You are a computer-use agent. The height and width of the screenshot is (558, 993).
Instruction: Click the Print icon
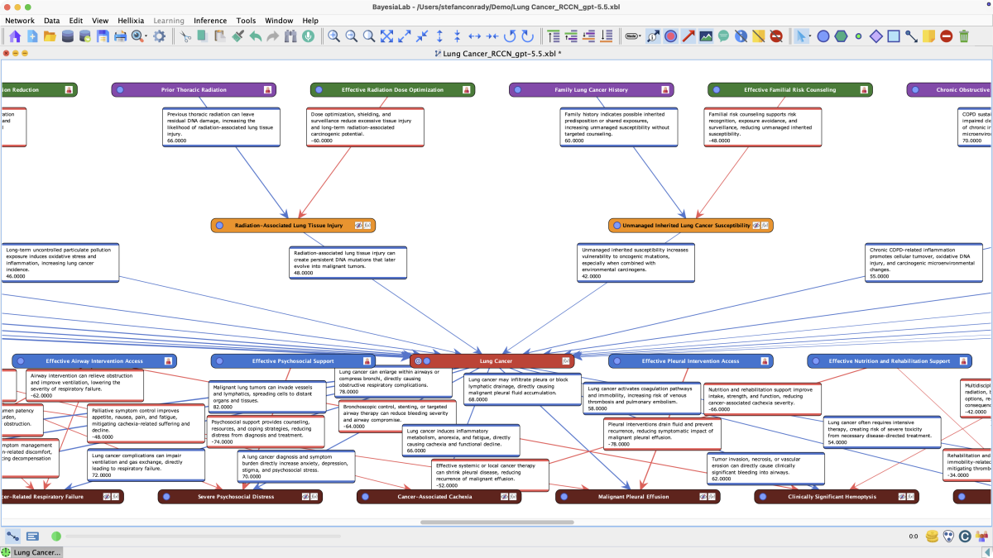tap(120, 36)
